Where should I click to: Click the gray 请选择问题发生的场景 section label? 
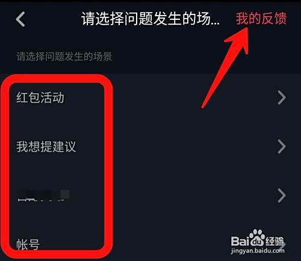64,57
